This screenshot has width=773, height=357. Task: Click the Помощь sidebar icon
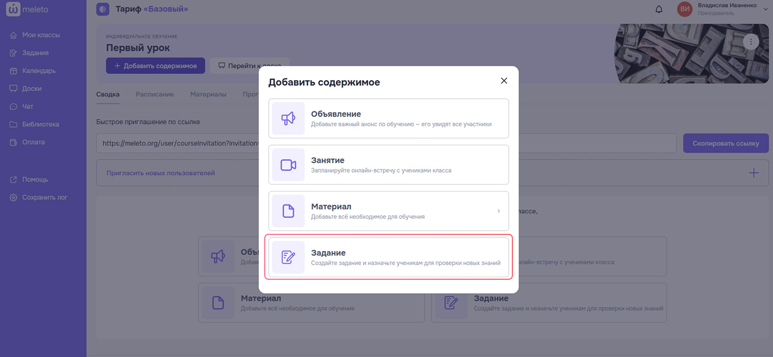(x=13, y=179)
